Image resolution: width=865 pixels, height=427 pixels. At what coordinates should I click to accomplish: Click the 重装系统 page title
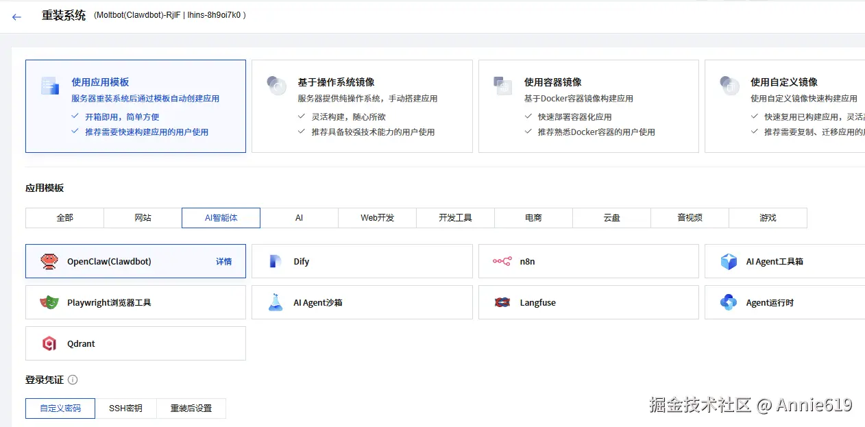pos(64,16)
